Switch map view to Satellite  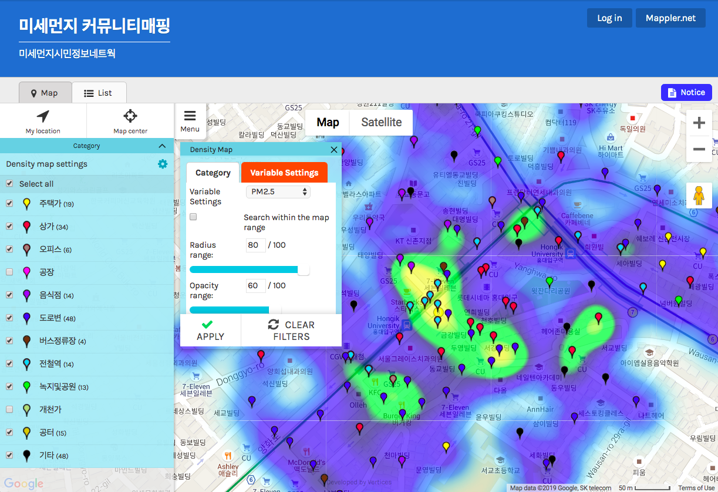coord(382,122)
